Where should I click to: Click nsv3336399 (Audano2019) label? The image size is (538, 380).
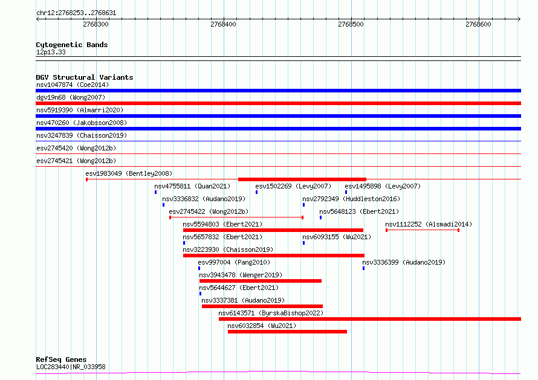click(404, 262)
